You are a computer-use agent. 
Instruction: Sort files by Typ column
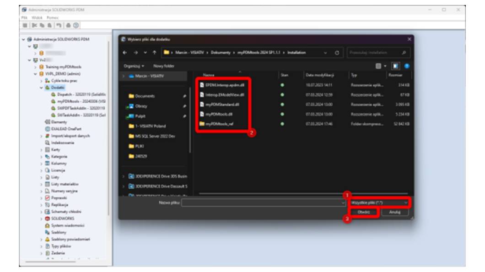coord(354,75)
